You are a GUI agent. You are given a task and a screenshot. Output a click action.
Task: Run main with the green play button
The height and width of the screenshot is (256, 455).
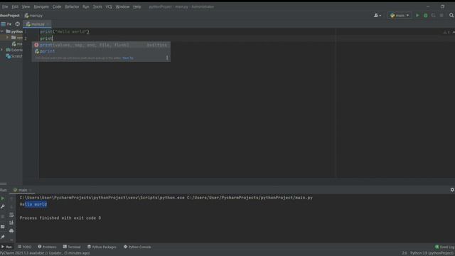pyautogui.click(x=417, y=16)
